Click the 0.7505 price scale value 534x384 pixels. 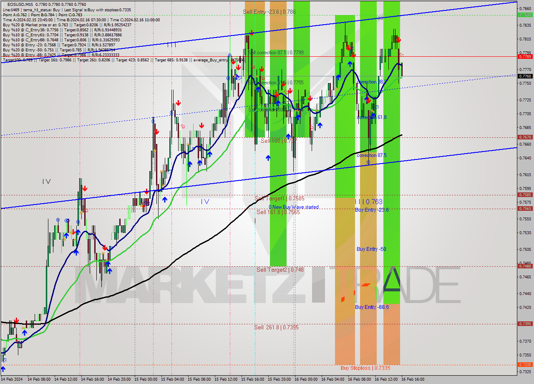525,249
